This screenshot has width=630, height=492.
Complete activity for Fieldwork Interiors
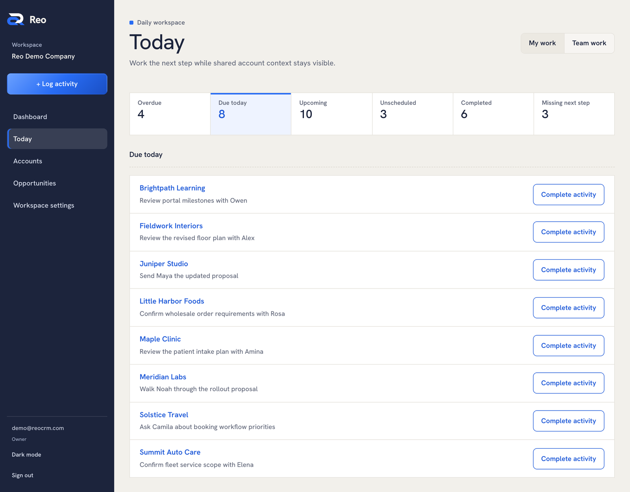coord(569,232)
